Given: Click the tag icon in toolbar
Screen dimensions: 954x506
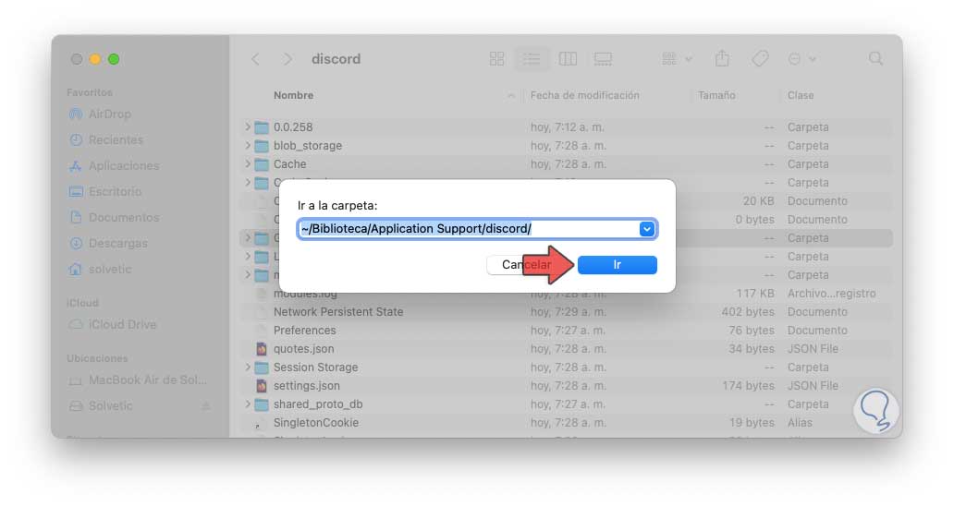Looking at the screenshot, I should pos(760,59).
